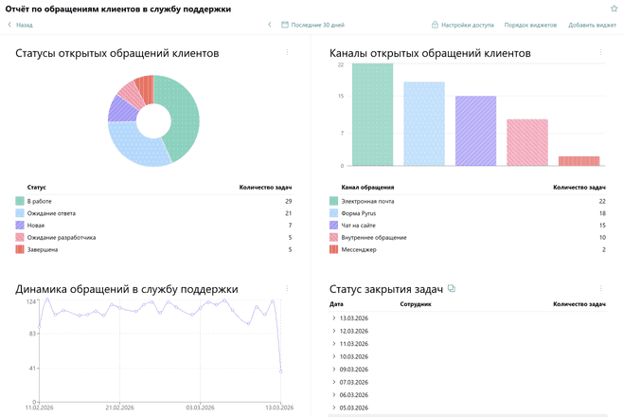
Task: Expand the 13.03.2026 row
Action: point(333,318)
